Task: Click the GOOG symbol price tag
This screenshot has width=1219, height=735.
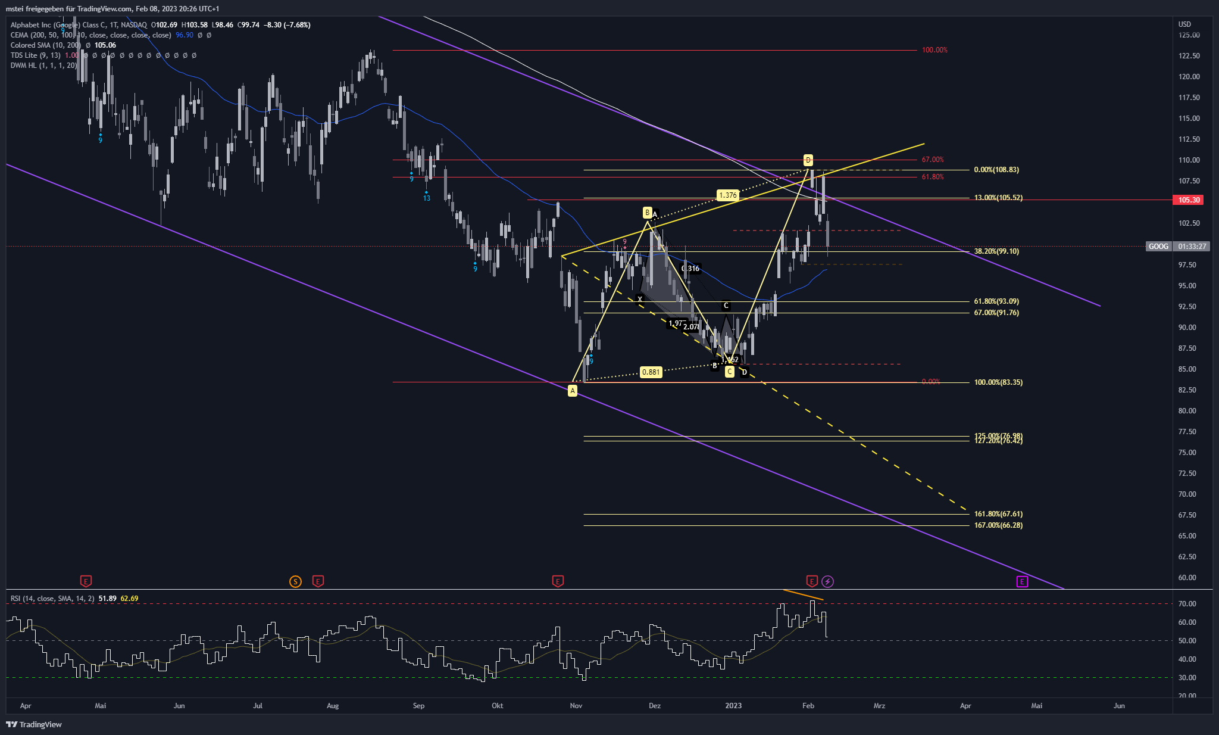Action: [x=1158, y=247]
